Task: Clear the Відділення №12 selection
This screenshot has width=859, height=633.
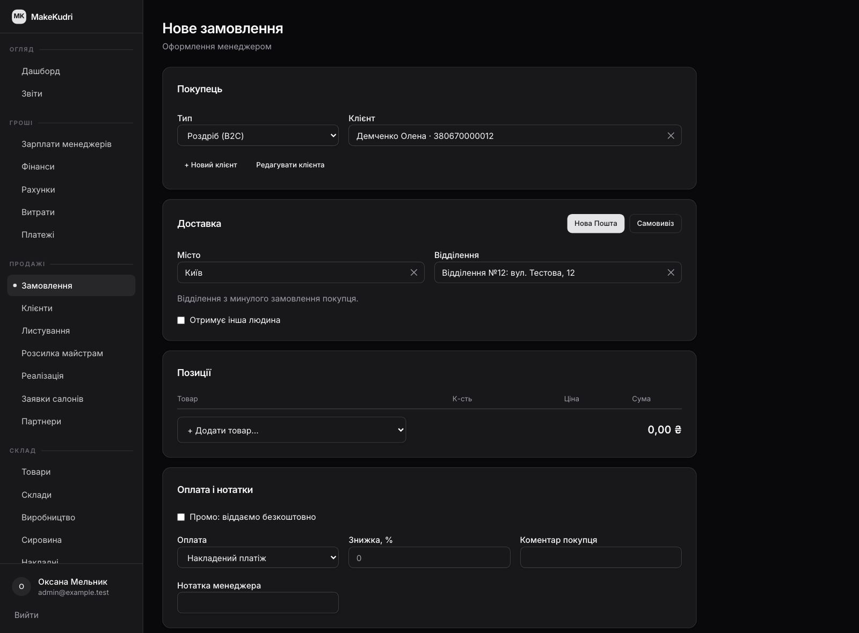Action: tap(671, 273)
